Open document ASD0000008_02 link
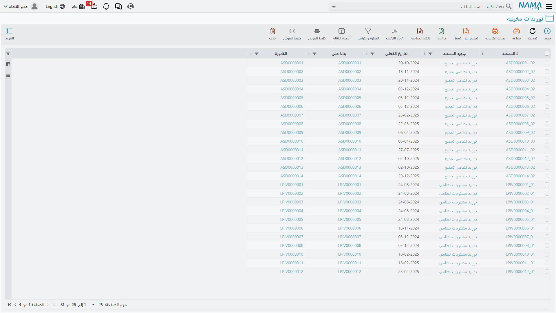Viewport: 556px width, 313px height. pyautogui.click(x=520, y=124)
